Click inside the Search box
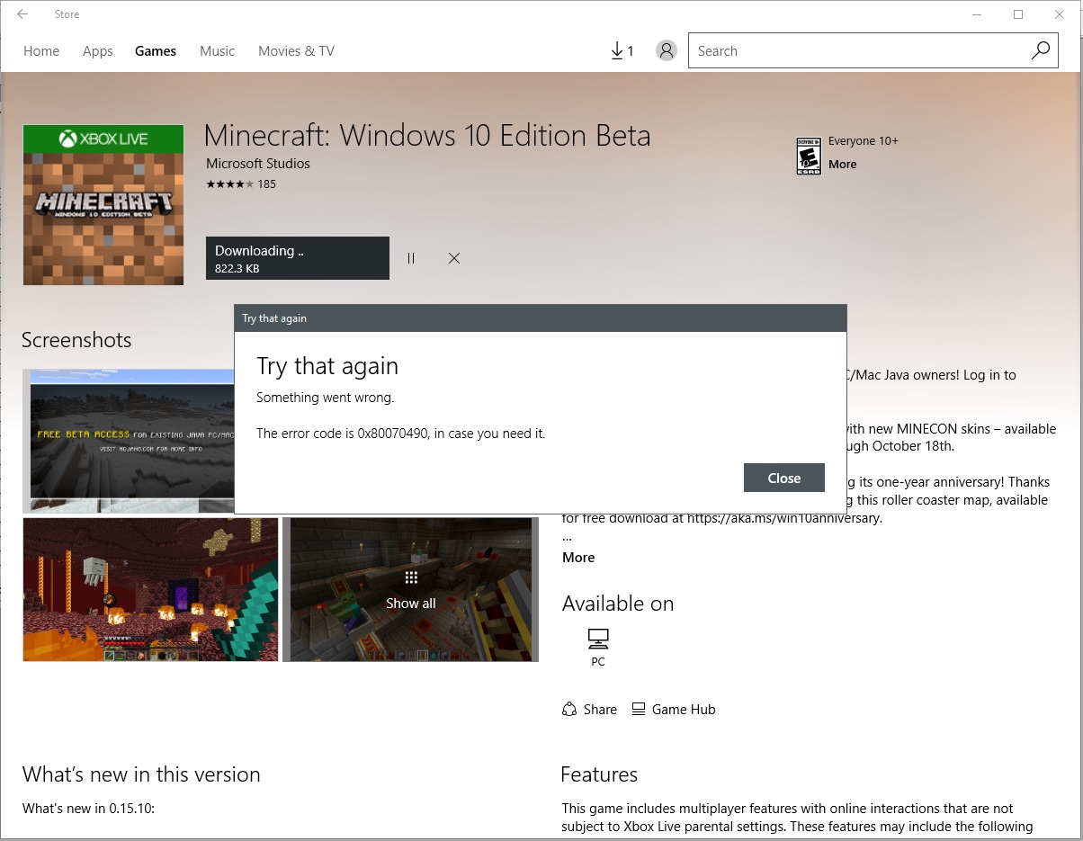The image size is (1083, 841). coord(855,51)
